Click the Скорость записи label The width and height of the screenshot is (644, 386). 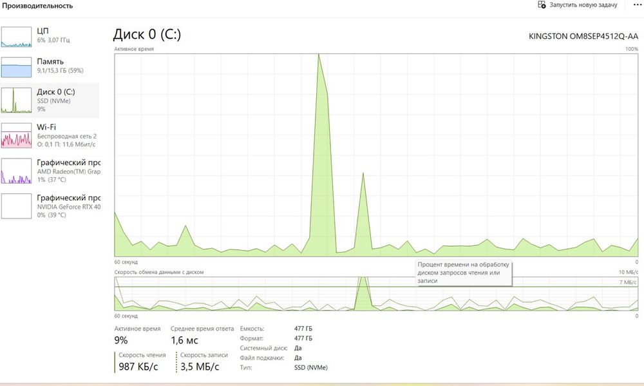pos(204,355)
